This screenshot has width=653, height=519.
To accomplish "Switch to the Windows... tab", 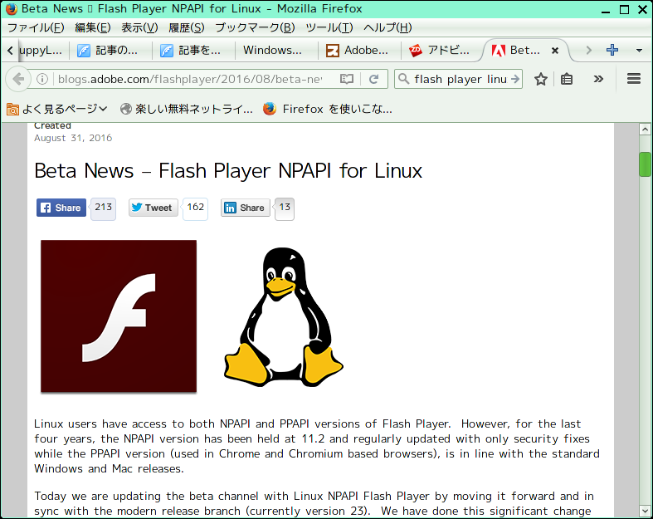I will coord(277,51).
